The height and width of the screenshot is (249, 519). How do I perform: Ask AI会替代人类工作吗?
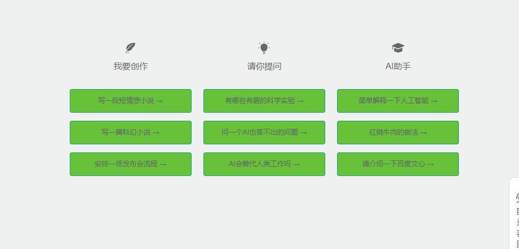pos(264,164)
